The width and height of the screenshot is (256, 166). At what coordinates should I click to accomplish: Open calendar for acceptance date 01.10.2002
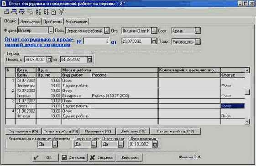[155, 144]
